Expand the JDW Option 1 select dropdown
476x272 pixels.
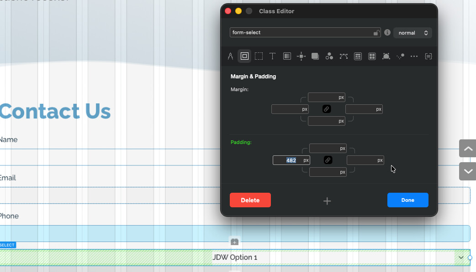(460, 257)
